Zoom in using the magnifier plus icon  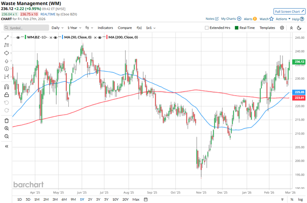6,128
